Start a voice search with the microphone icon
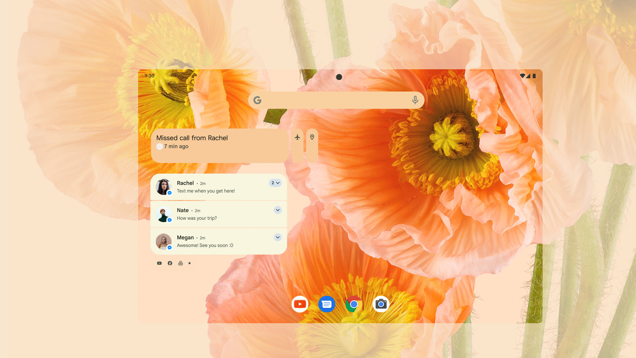 click(x=415, y=100)
